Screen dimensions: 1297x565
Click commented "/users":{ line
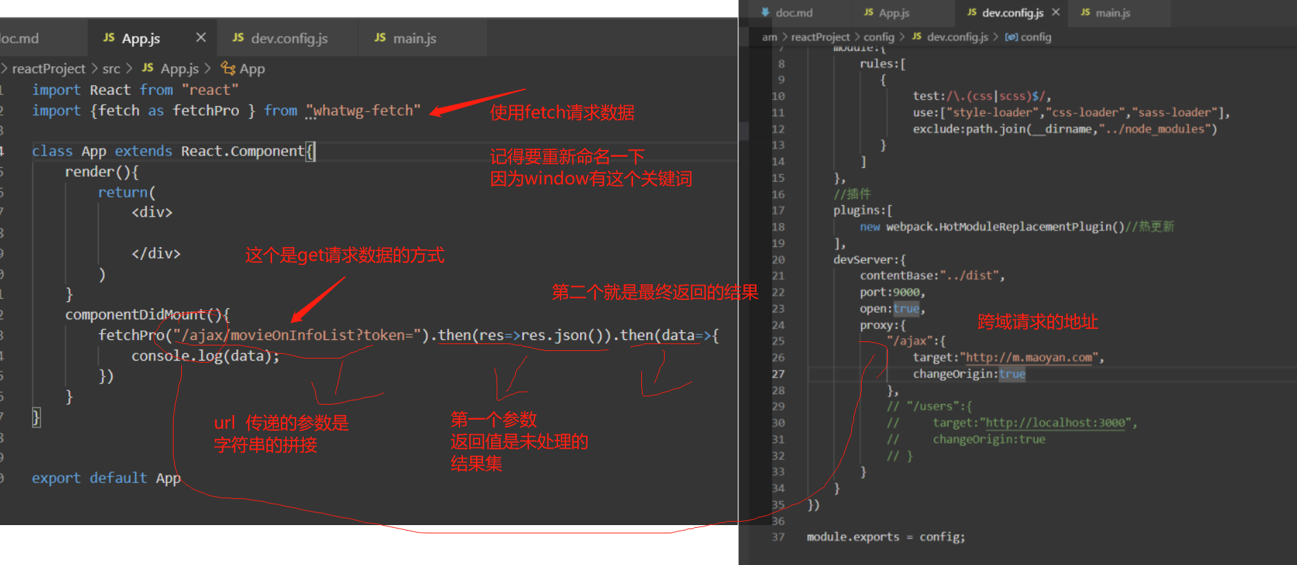(929, 407)
